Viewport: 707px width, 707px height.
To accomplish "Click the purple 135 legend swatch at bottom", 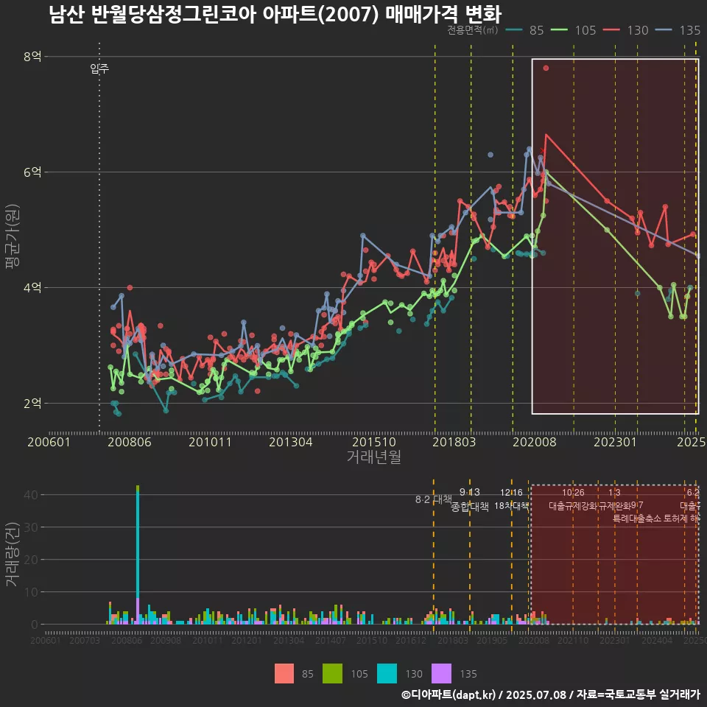I will (x=441, y=674).
